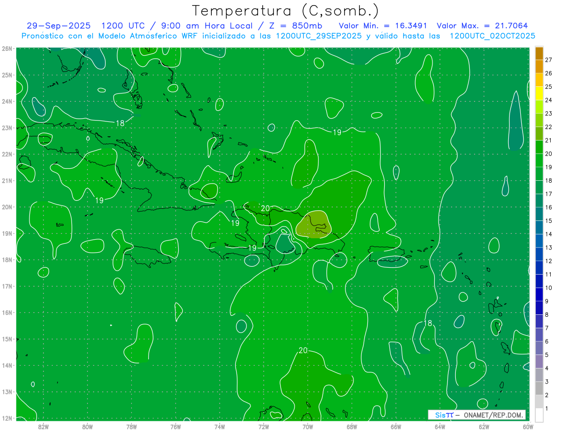
Task: Click the 12N latitude axis label
Action: coord(7,418)
